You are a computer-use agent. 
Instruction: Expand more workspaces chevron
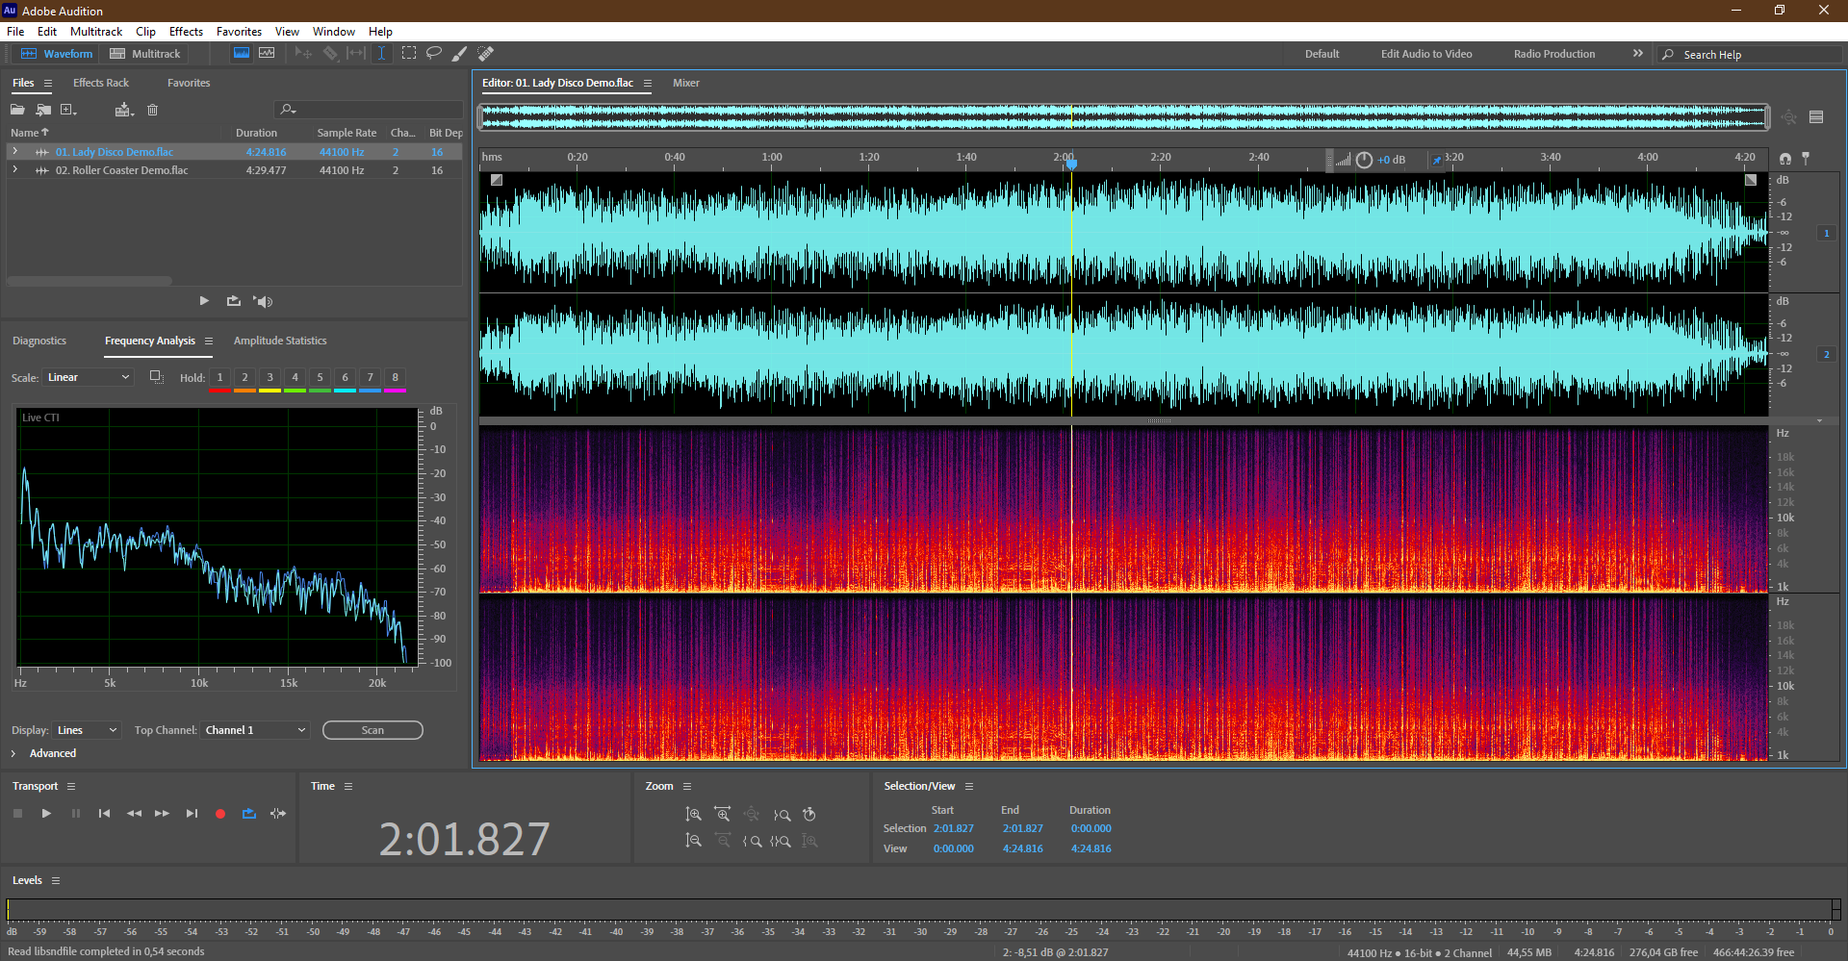[x=1637, y=54]
